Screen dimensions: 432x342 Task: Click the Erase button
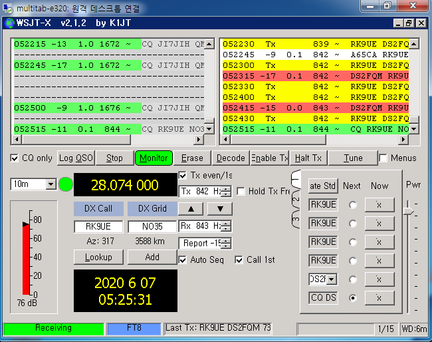point(192,158)
